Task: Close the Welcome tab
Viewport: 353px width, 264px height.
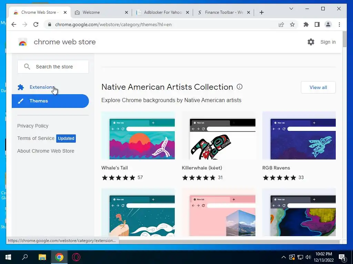Action: click(126, 12)
